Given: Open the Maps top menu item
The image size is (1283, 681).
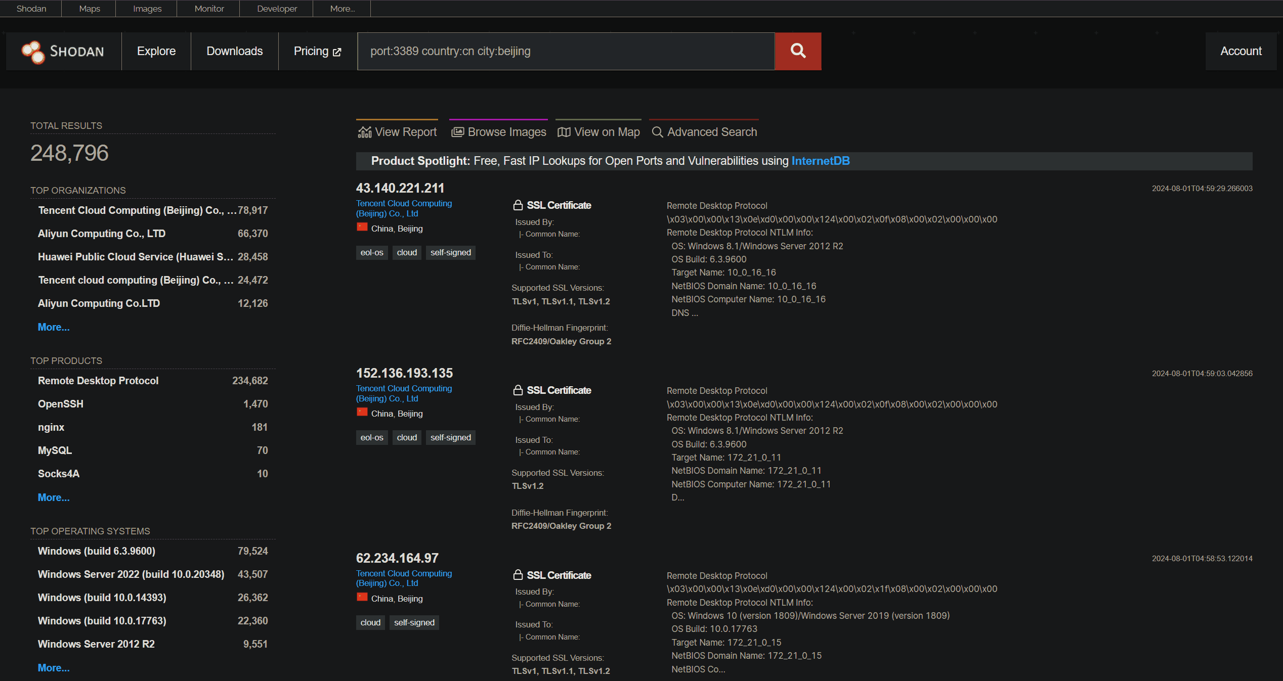Looking at the screenshot, I should 90,9.
